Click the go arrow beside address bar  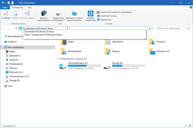coord(152,28)
